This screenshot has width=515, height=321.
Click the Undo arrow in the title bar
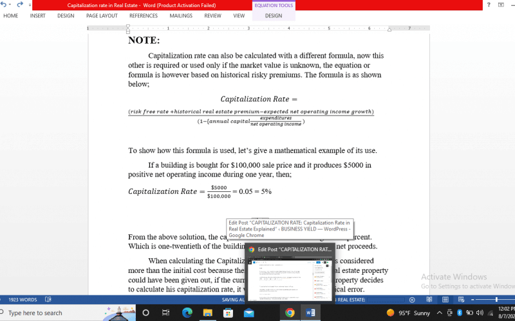point(5,4)
